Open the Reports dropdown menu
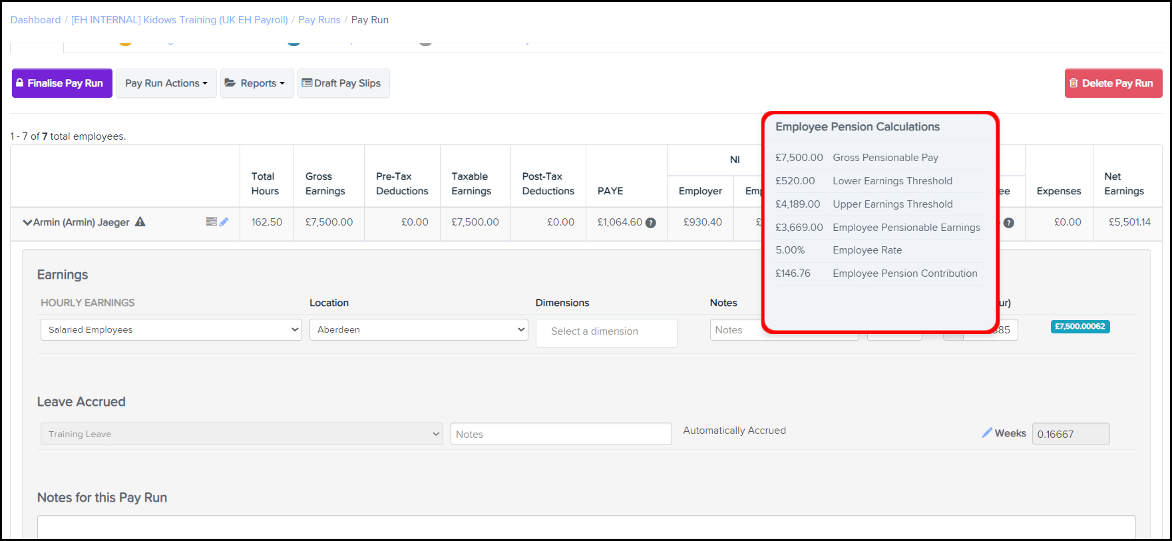1172x541 pixels. coord(257,83)
